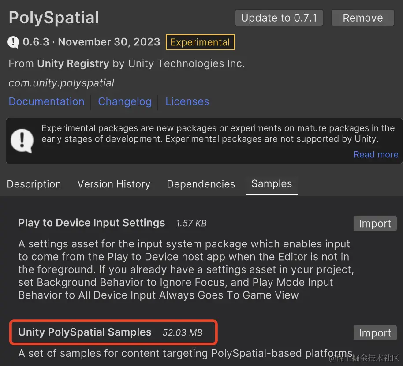Open the Version History tab

(x=114, y=184)
